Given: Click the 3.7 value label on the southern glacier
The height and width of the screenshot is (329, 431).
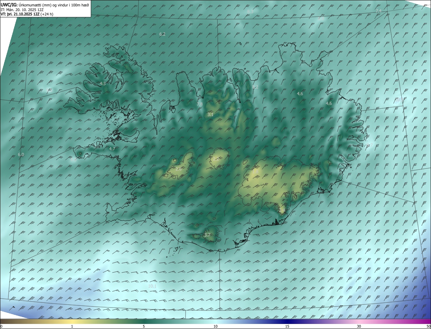Looking at the screenshot, I should tap(207, 235).
